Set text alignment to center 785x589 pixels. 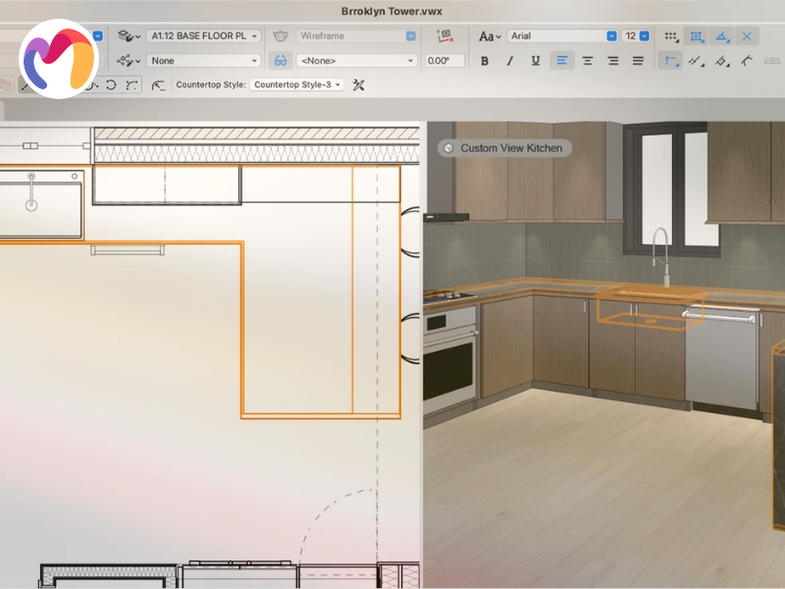(588, 61)
